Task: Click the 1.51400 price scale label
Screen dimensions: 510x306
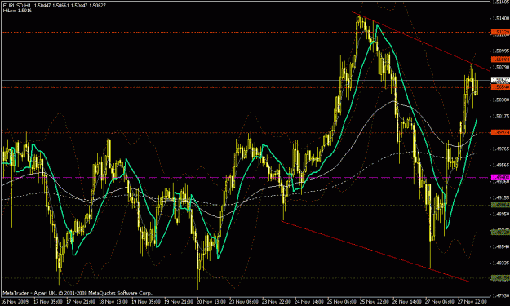Action: tap(500, 19)
